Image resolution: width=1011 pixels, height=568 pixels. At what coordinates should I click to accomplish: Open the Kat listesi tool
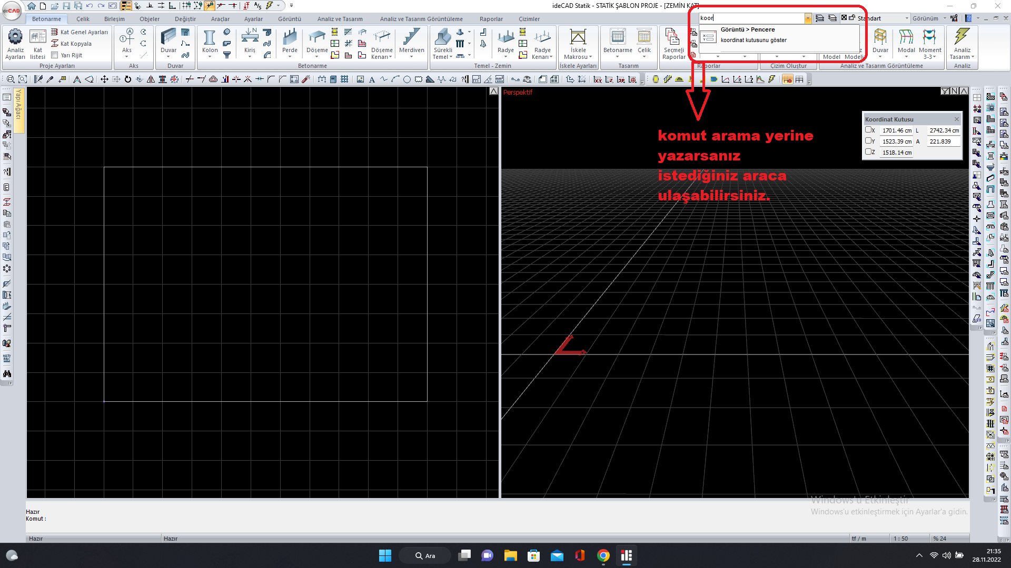point(37,44)
